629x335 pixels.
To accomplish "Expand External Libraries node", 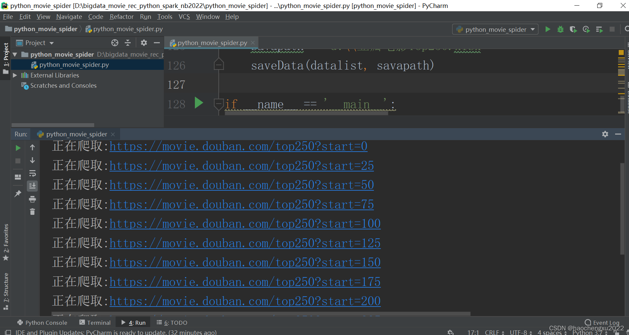I will pyautogui.click(x=15, y=75).
